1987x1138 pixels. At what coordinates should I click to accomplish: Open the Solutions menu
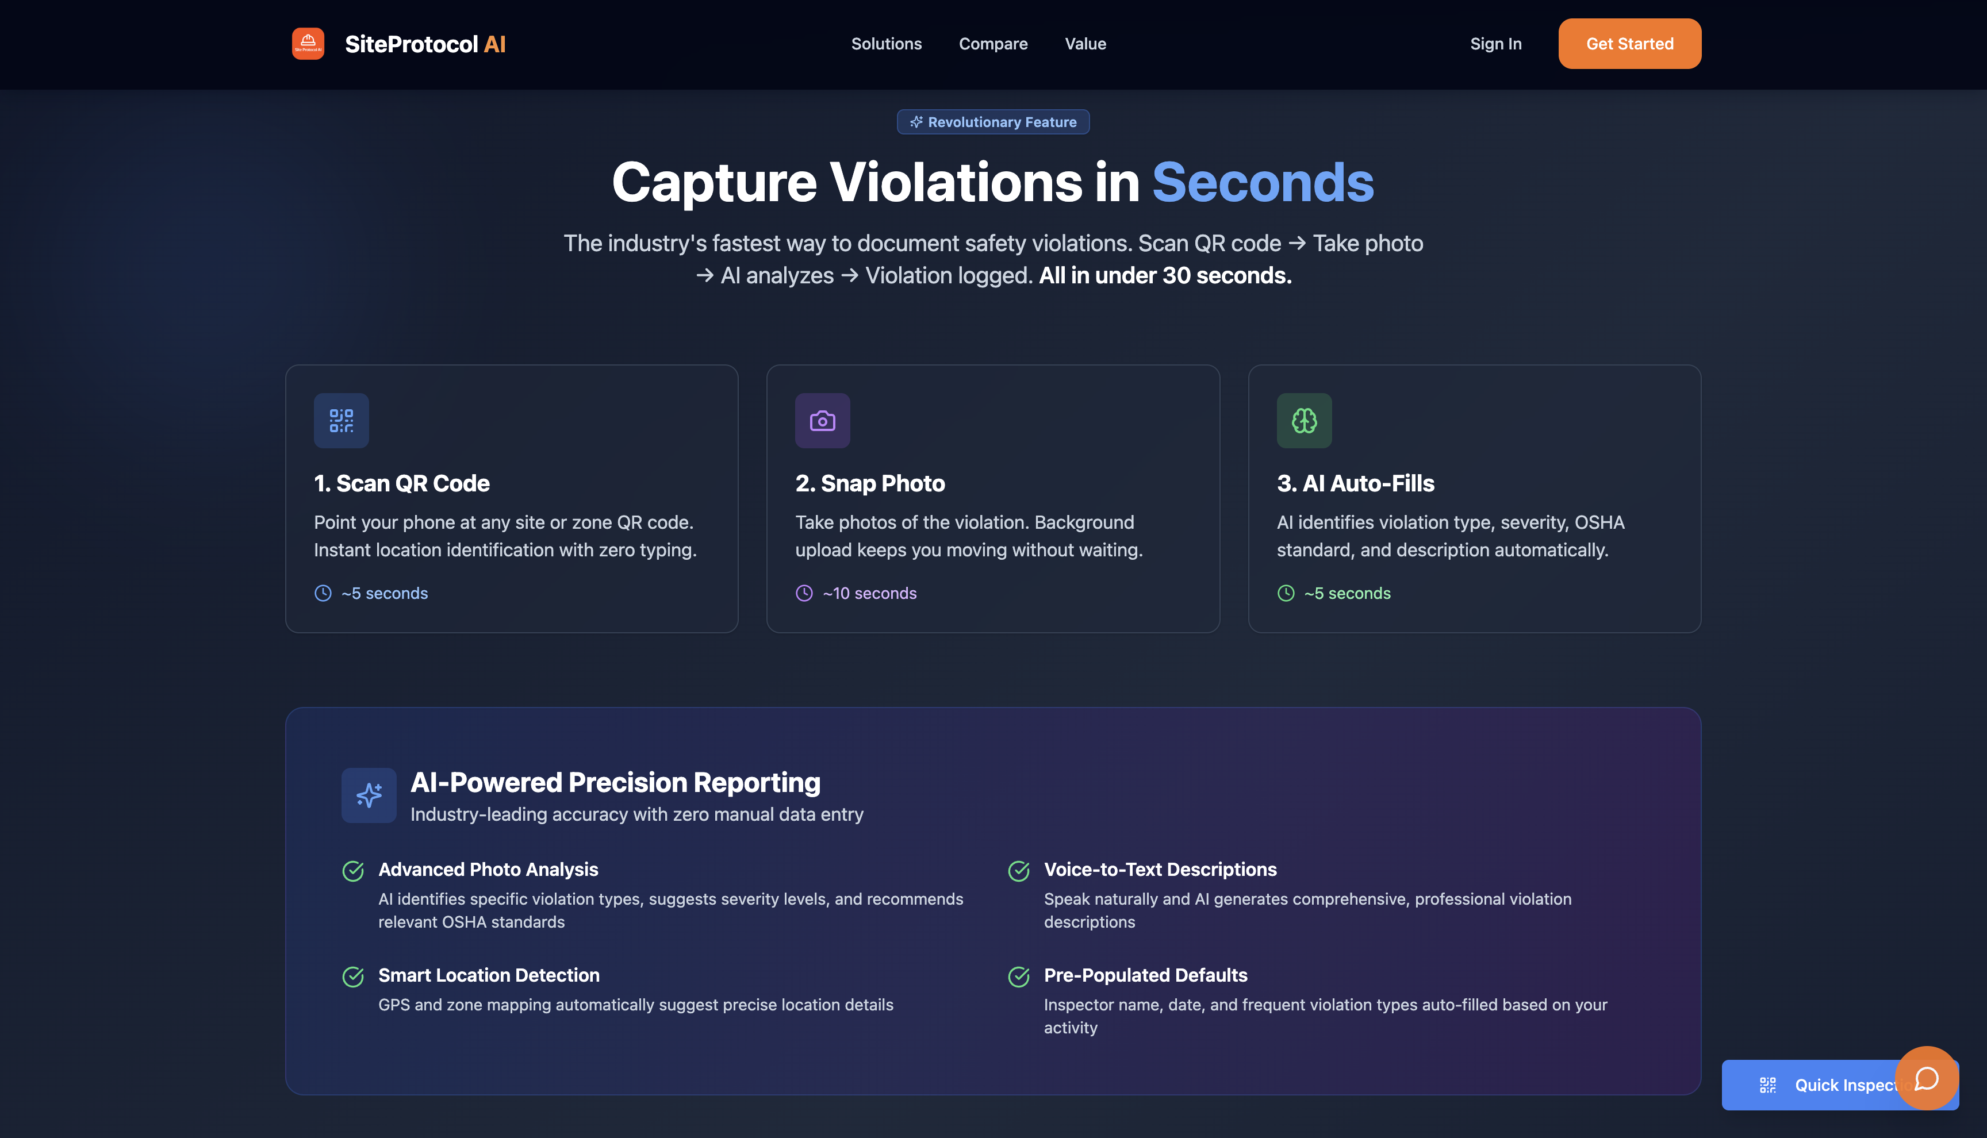click(x=887, y=44)
